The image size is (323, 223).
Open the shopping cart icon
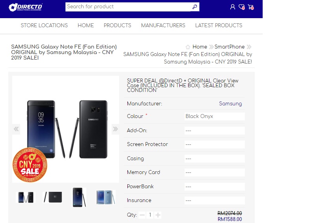(x=251, y=7)
